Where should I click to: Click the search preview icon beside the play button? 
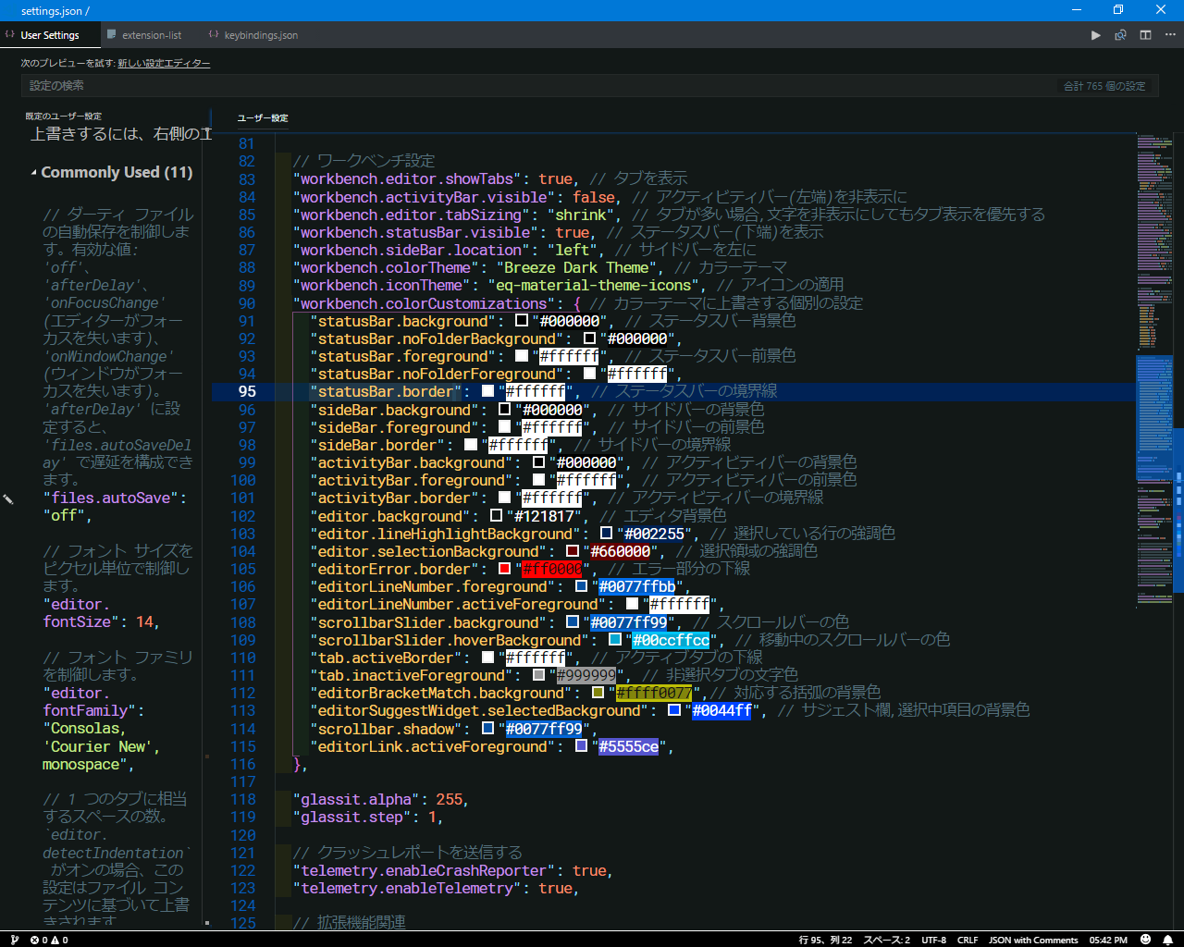coord(1119,34)
